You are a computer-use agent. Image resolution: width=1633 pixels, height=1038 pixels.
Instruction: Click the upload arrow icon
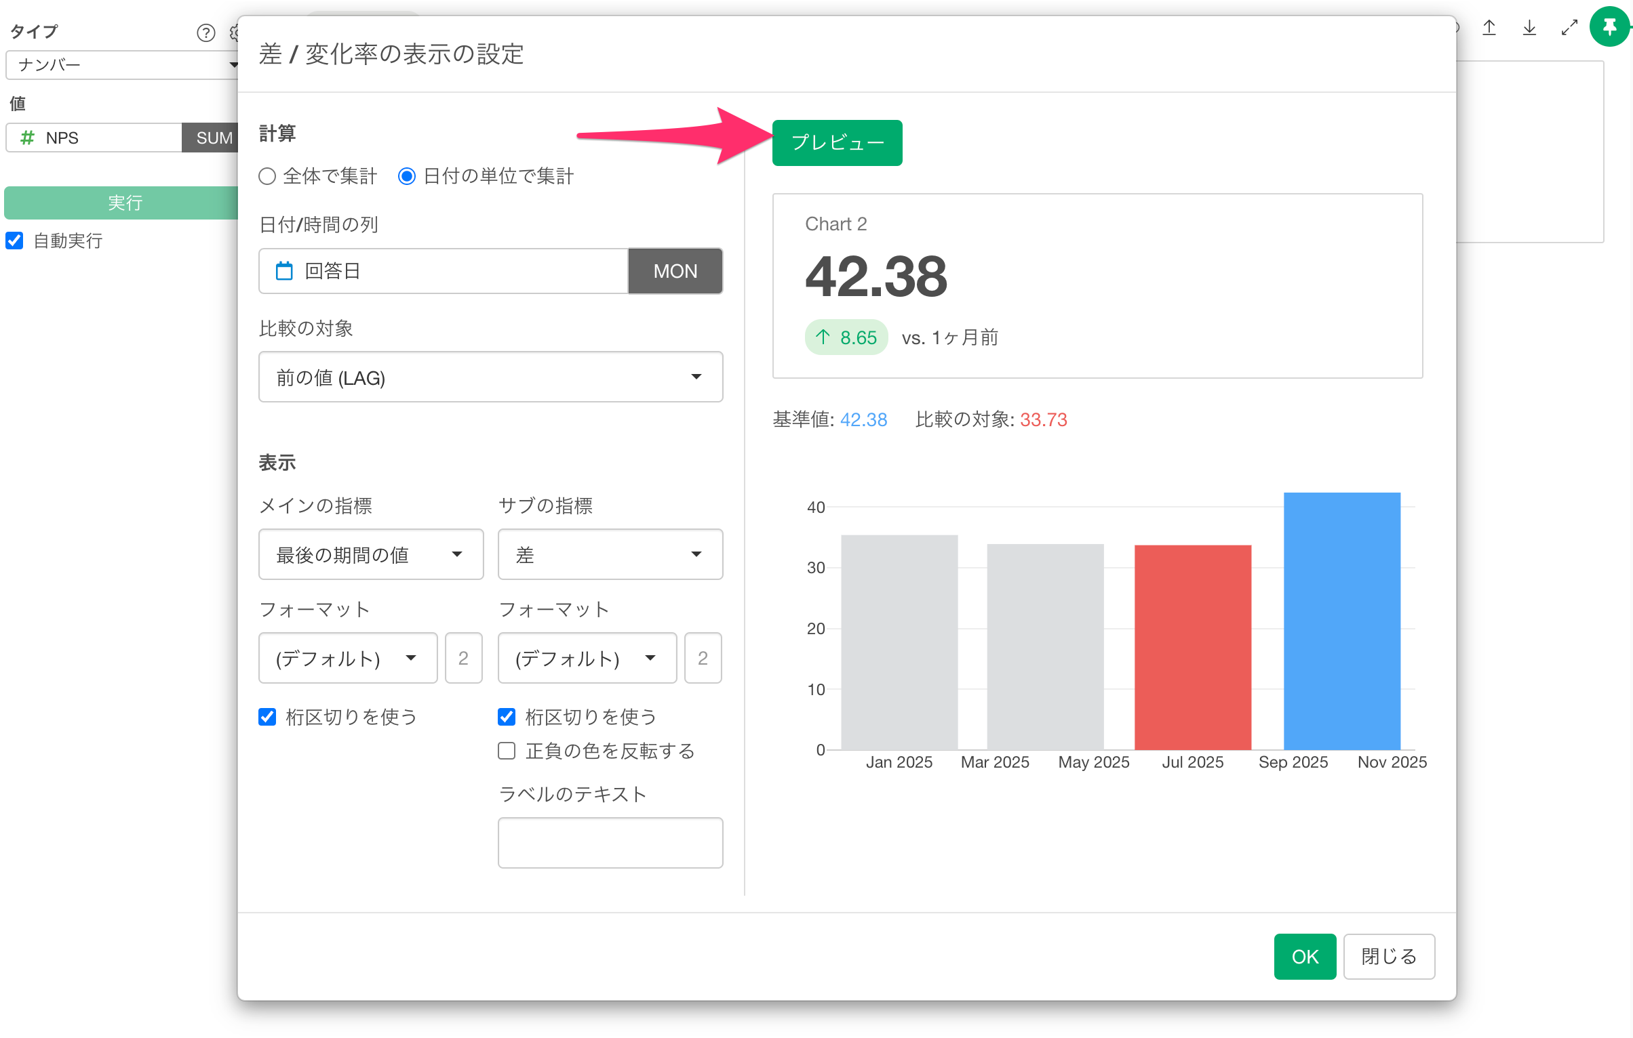click(1489, 27)
